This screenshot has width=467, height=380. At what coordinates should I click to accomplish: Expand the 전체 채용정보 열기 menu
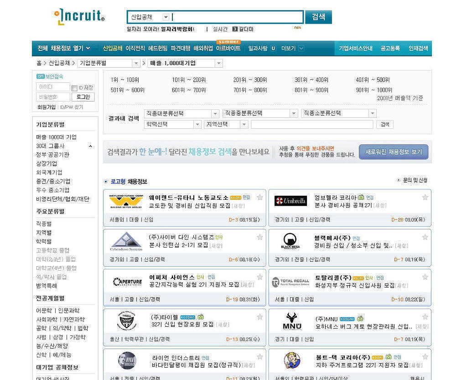click(63, 48)
